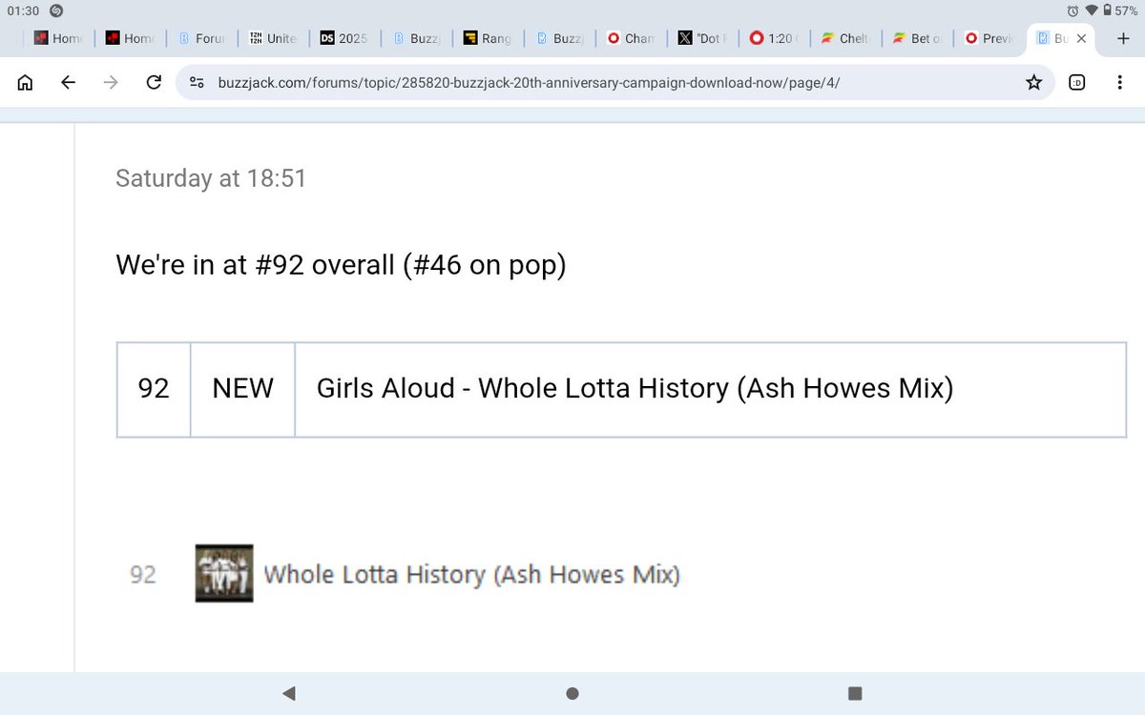This screenshot has width=1145, height=715.
Task: Switch to the Unite tab
Action: tap(273, 39)
